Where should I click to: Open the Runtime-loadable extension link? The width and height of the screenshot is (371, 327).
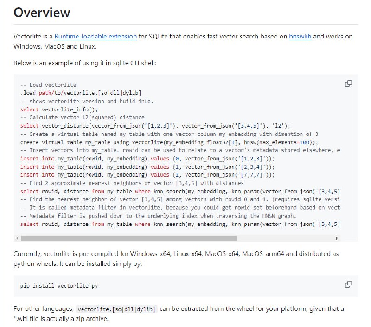pos(96,36)
